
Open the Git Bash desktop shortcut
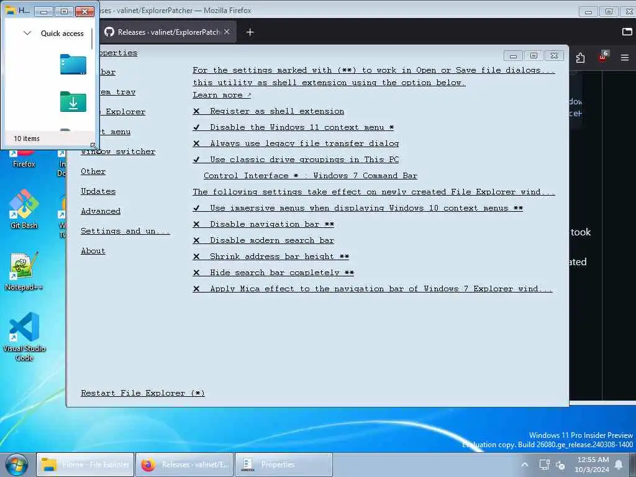pos(24,209)
